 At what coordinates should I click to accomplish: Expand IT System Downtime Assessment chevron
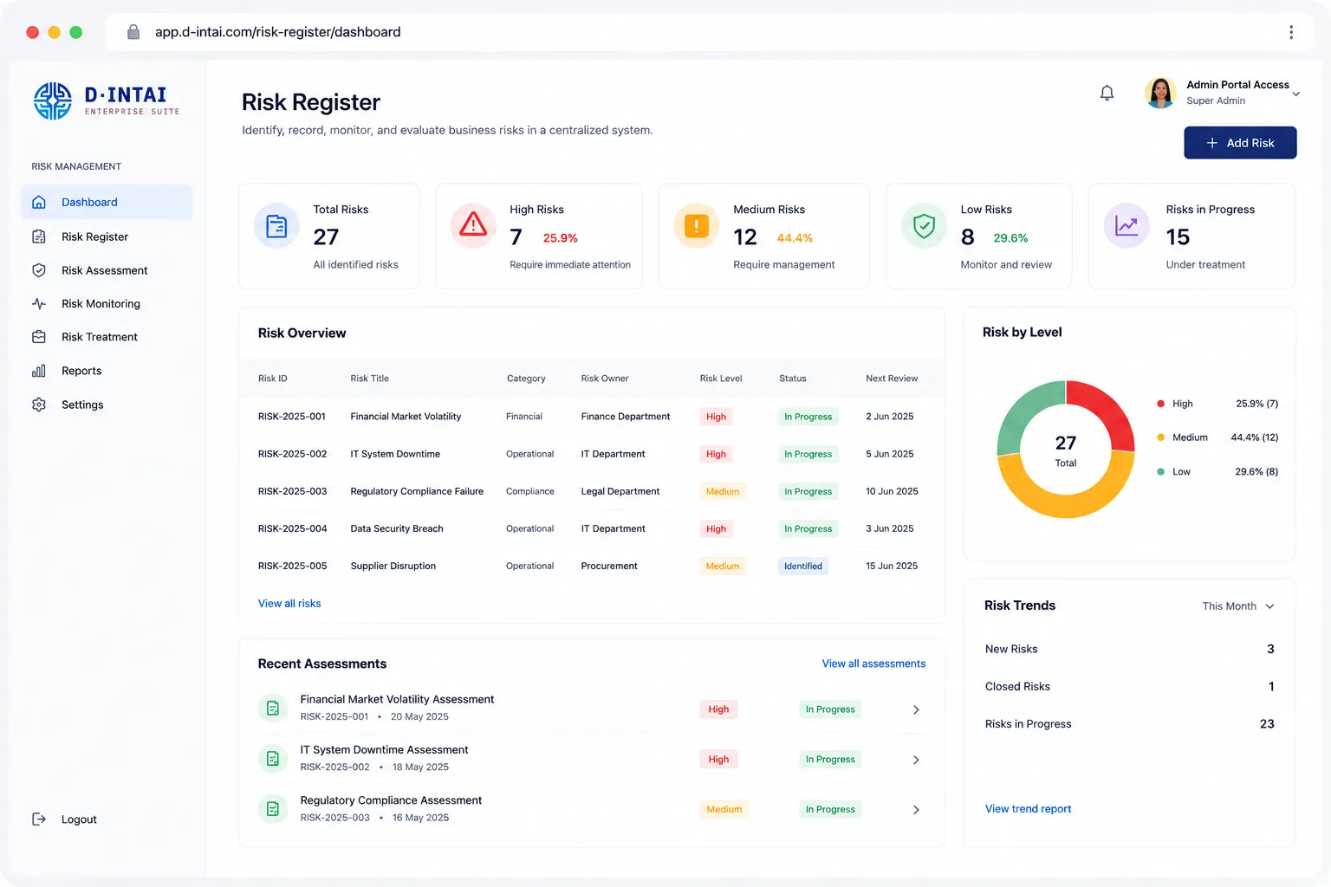click(916, 760)
